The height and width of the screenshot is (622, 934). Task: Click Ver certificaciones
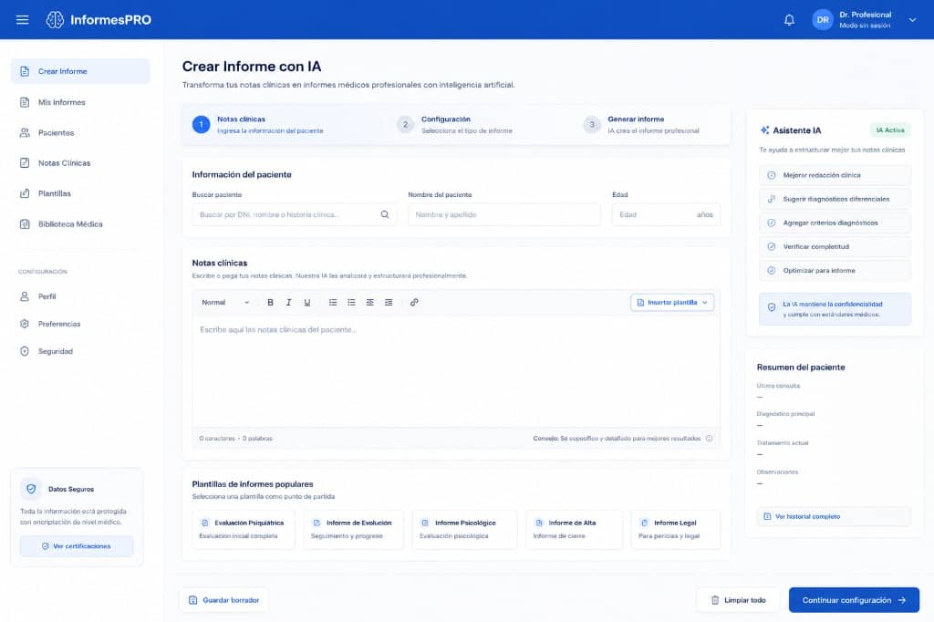pyautogui.click(x=77, y=545)
